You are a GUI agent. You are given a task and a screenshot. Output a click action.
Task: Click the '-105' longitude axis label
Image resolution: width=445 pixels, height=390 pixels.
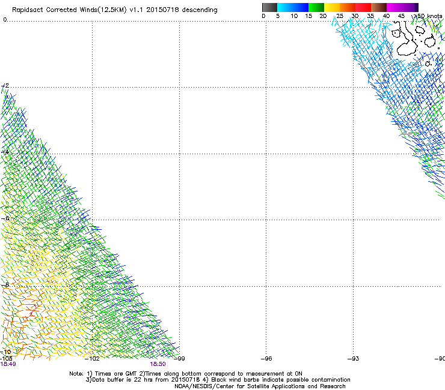(x=6, y=359)
